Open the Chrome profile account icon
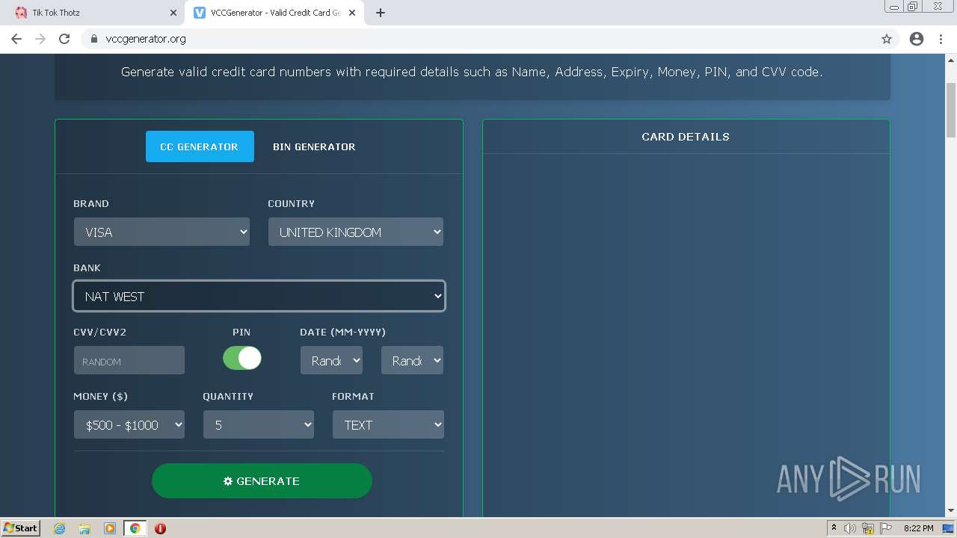957x538 pixels. 917,39
